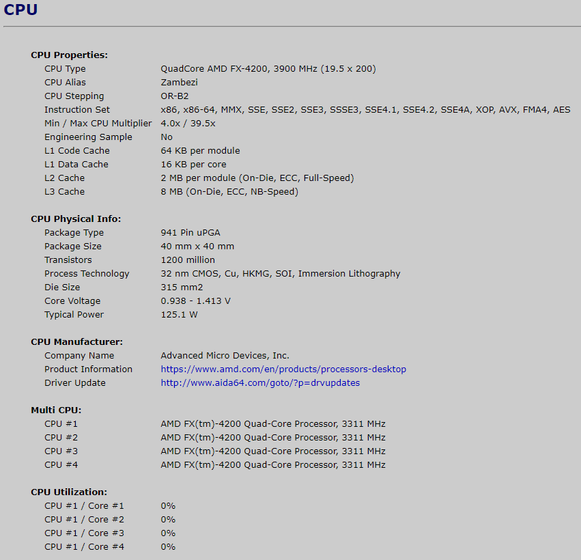Click the Driver Update label

coord(75,383)
